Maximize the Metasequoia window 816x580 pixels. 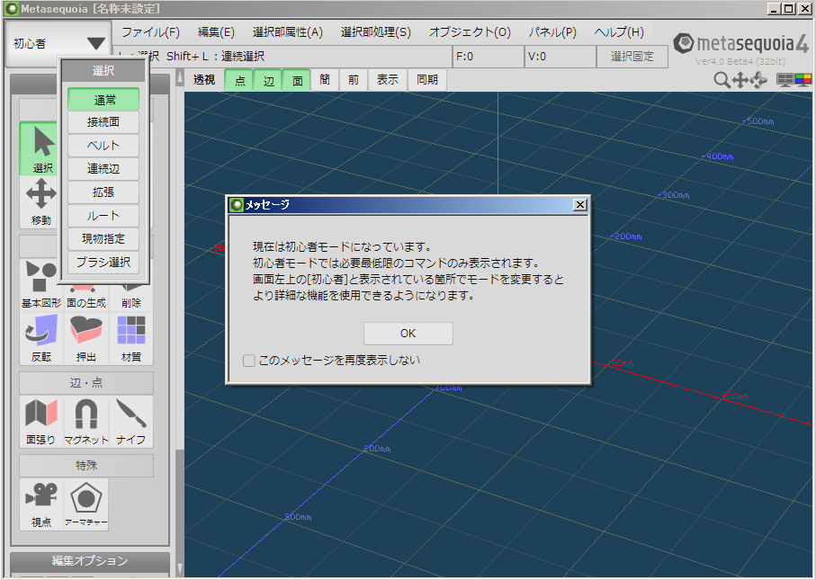coord(789,9)
